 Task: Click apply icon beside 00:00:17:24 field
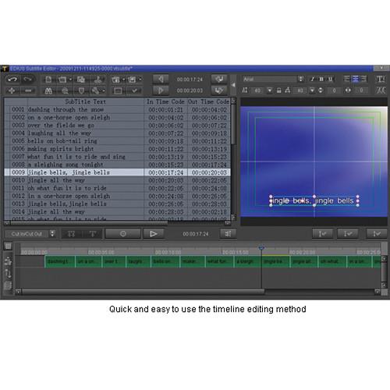tap(219, 79)
